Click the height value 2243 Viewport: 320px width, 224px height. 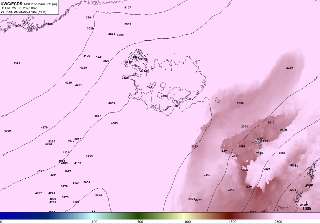(x=231, y=190)
